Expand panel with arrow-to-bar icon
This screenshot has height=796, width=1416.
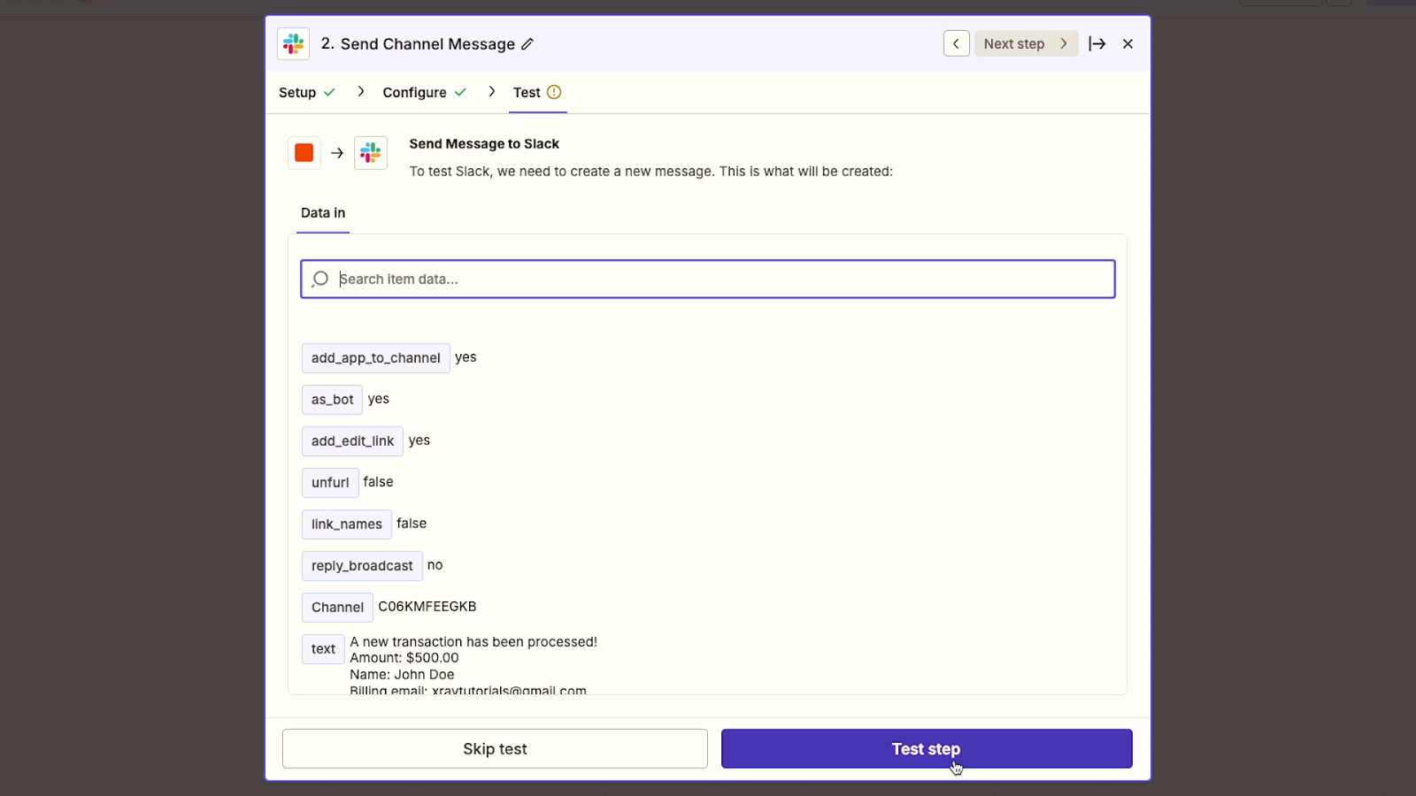pyautogui.click(x=1097, y=43)
